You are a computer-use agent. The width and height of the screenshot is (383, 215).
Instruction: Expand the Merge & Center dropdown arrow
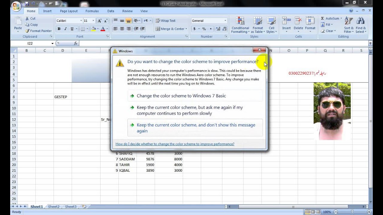tap(186, 29)
